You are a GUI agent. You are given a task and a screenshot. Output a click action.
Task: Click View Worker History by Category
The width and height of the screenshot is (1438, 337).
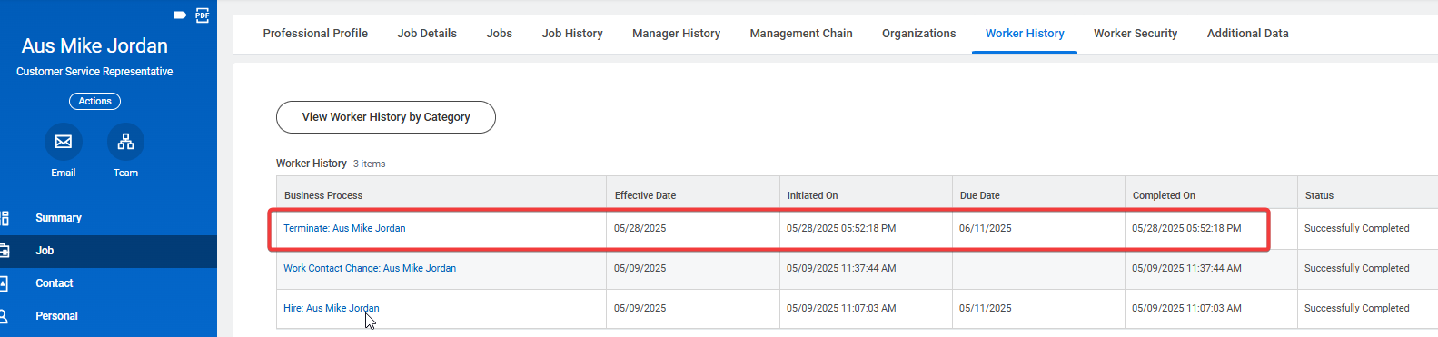tap(386, 117)
